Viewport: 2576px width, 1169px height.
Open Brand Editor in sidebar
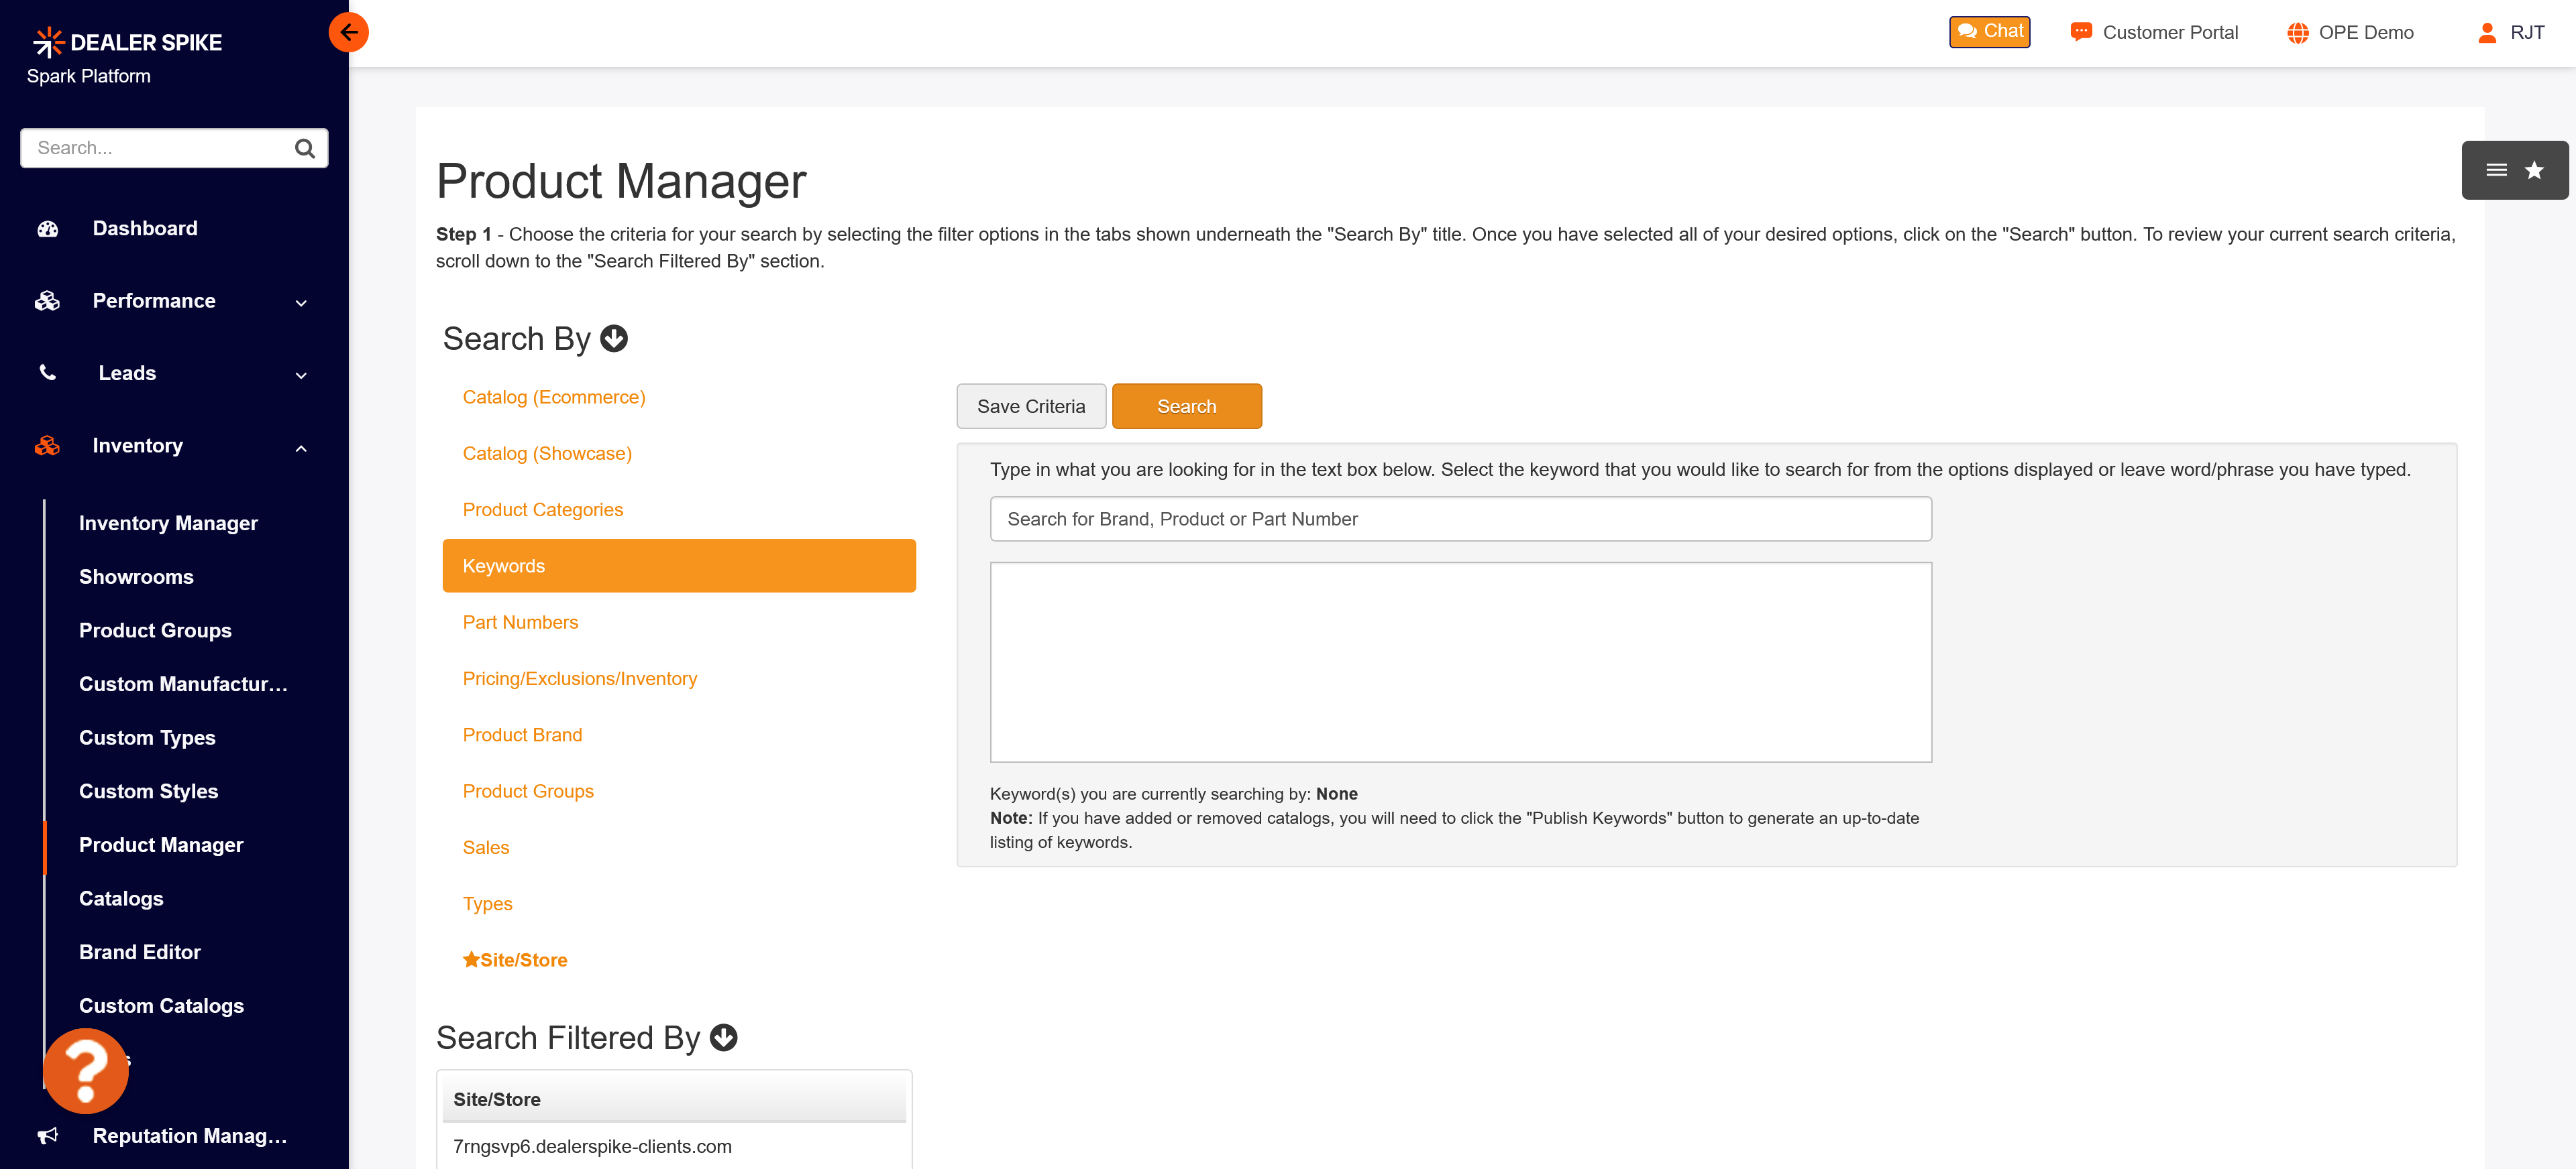click(140, 952)
